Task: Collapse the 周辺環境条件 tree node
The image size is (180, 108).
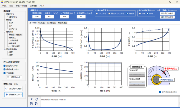Action: tap(5, 49)
